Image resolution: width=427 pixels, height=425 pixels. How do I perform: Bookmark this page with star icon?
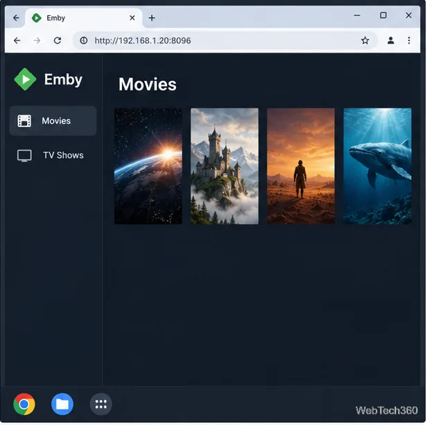pyautogui.click(x=365, y=41)
